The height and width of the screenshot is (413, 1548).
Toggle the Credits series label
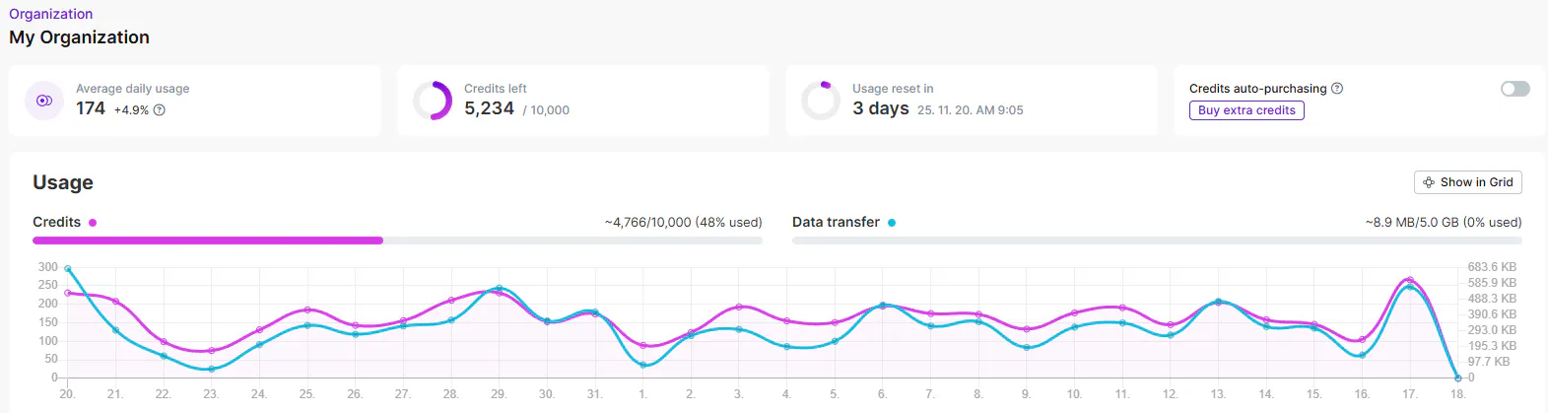pos(56,223)
